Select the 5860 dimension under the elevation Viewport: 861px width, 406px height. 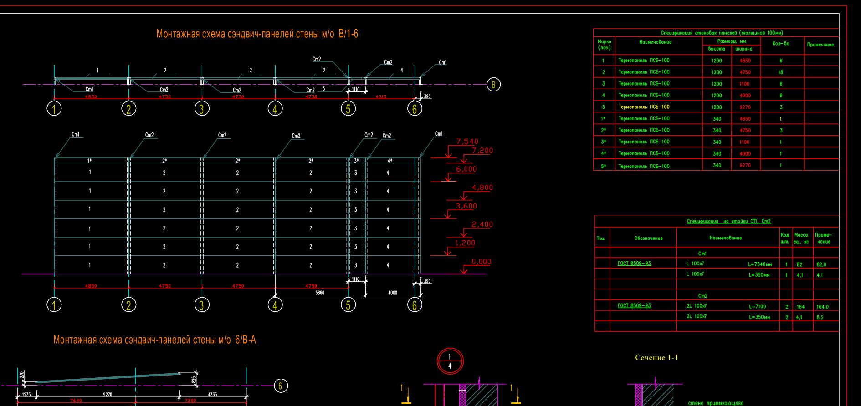coord(320,293)
